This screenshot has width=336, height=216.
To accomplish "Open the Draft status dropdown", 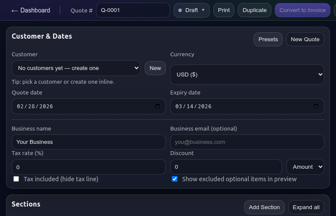I will pos(192,10).
